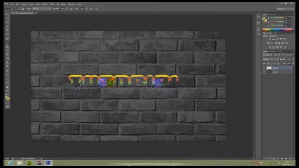Open the layer filter Kind dropdown
Screen dimensions: 299x168
point(268,55)
